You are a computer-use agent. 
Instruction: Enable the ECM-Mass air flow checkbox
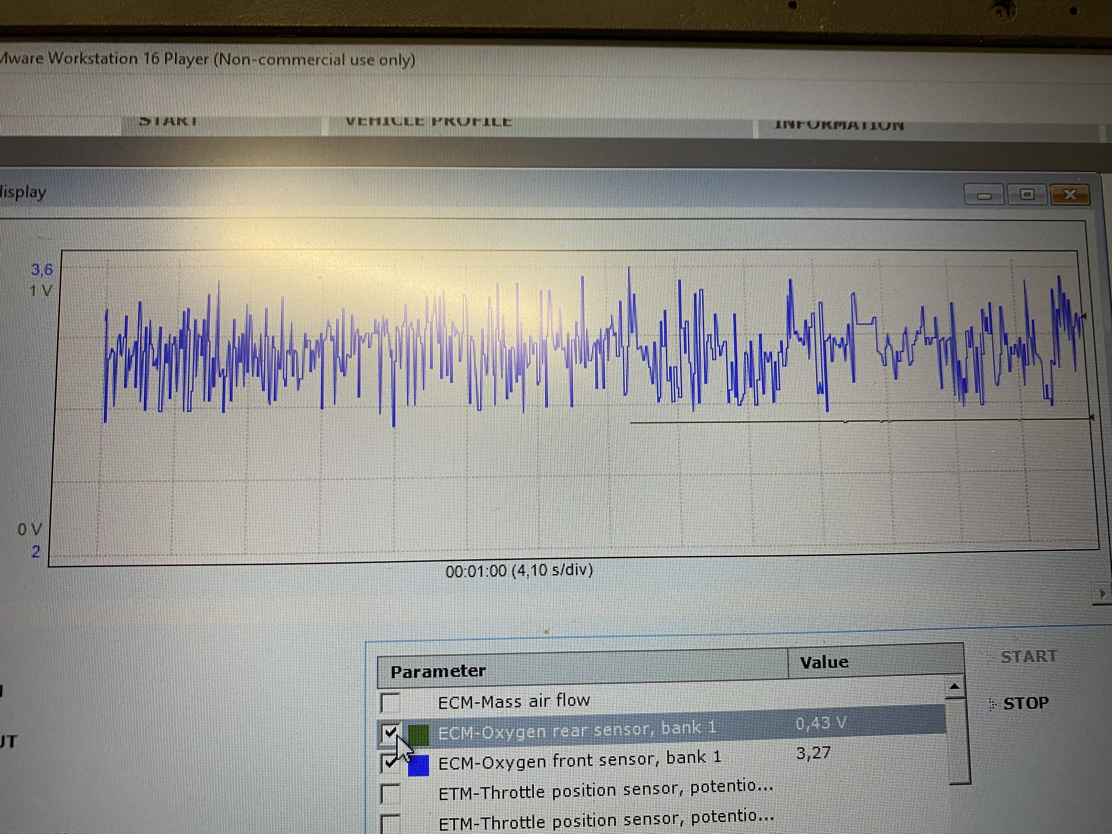coord(390,702)
